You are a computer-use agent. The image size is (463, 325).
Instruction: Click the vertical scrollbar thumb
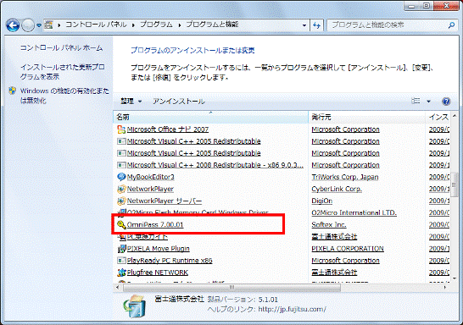[455, 185]
